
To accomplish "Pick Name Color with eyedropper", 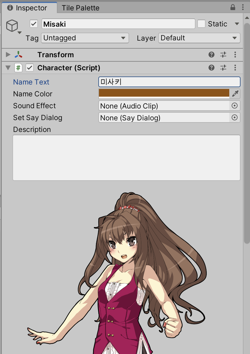I will pos(235,94).
